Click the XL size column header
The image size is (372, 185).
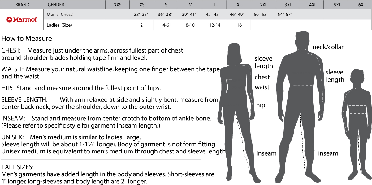(239, 5)
